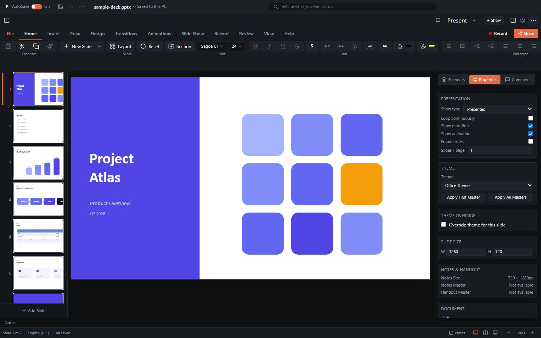Viewport: 541px width, 338px height.
Task: Open the Segoe UI font dropdown
Action: point(212,46)
